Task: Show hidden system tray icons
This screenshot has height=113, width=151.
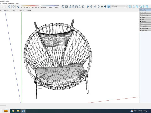Action: click(150, 111)
